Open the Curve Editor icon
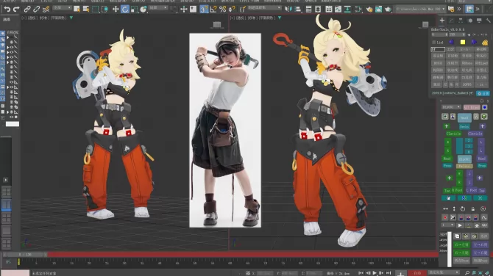 (x=338, y=10)
